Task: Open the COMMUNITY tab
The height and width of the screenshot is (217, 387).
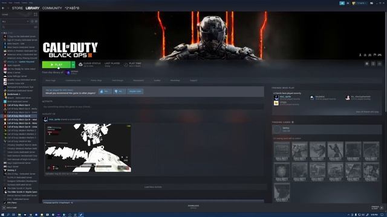Action: click(x=52, y=8)
